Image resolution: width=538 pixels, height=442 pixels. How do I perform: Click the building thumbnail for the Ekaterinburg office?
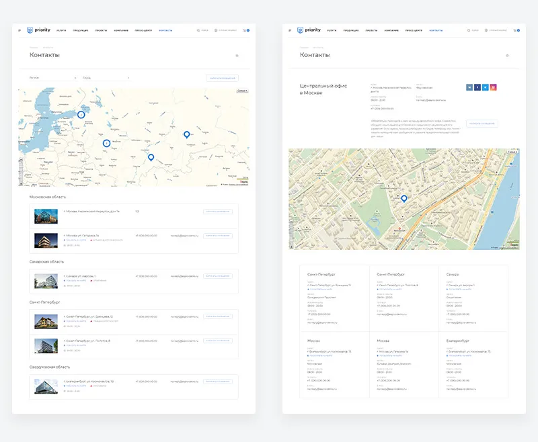pos(46,385)
